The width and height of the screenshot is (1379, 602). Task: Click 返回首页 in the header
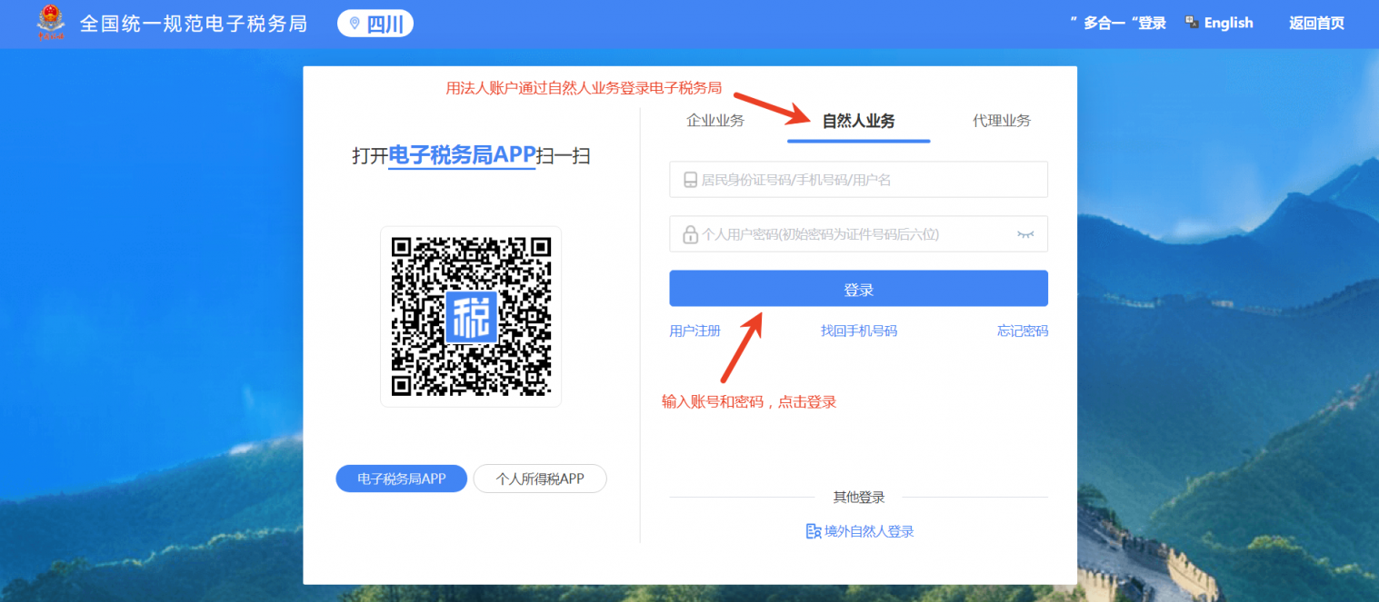pyautogui.click(x=1316, y=24)
